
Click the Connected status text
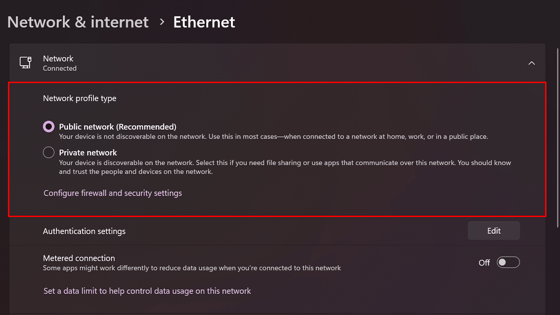[60, 68]
